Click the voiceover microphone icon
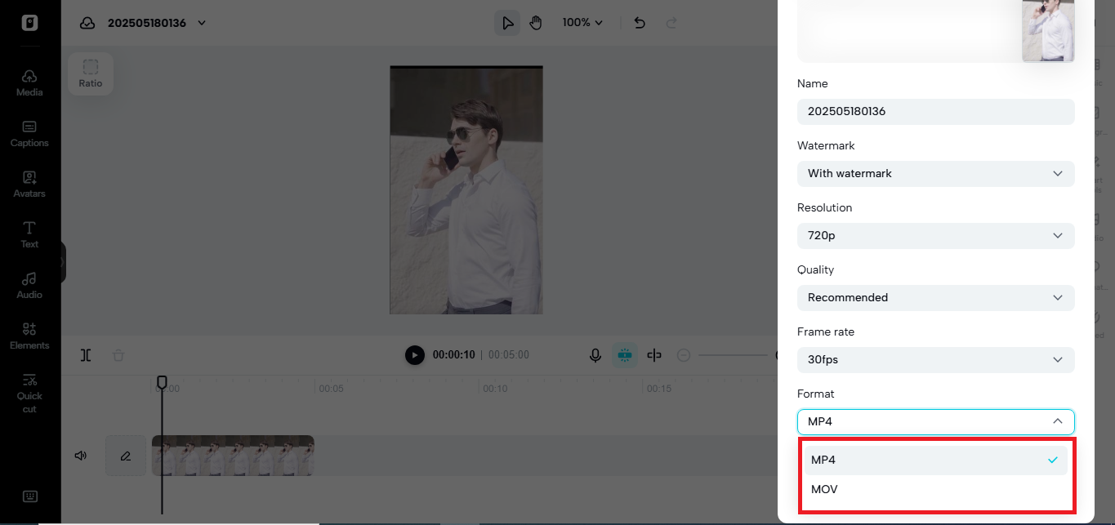This screenshot has width=1115, height=525. pos(595,354)
